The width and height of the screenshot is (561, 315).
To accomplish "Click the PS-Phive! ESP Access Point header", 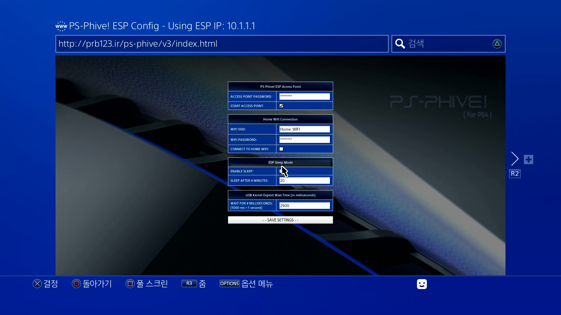I will 280,87.
